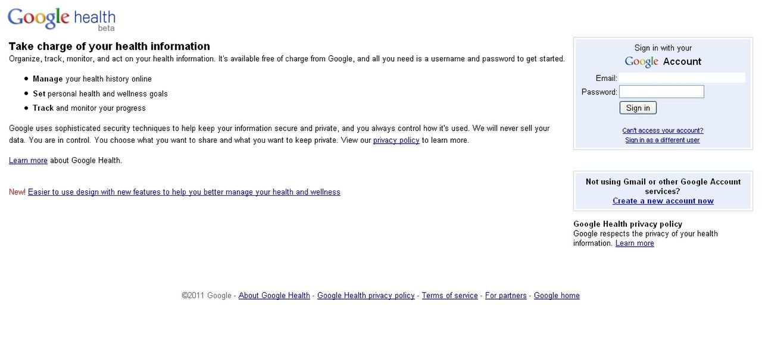Open Google Health privacy policy footer link
762x363 pixels.
(x=366, y=296)
